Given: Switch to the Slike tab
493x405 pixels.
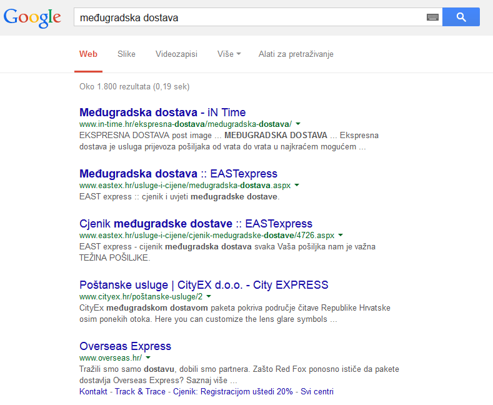Looking at the screenshot, I should click(126, 54).
